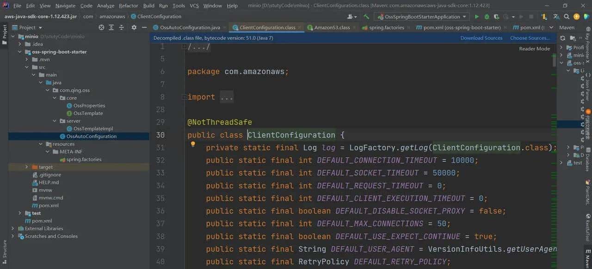Toggle Reader Mode in editor
The width and height of the screenshot is (592, 269).
(x=534, y=48)
